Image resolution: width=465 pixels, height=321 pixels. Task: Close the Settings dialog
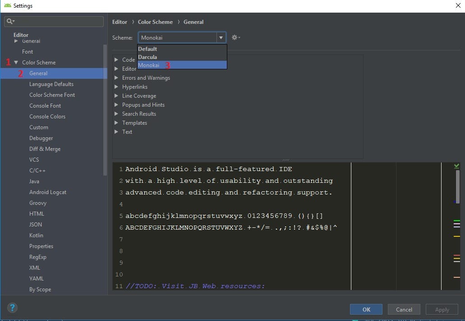tap(458, 5)
